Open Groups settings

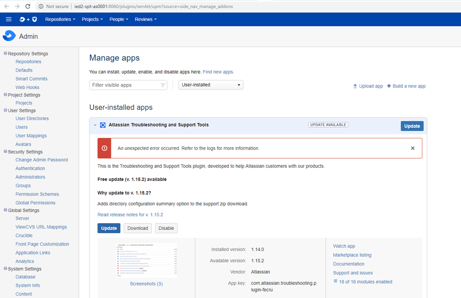point(23,186)
